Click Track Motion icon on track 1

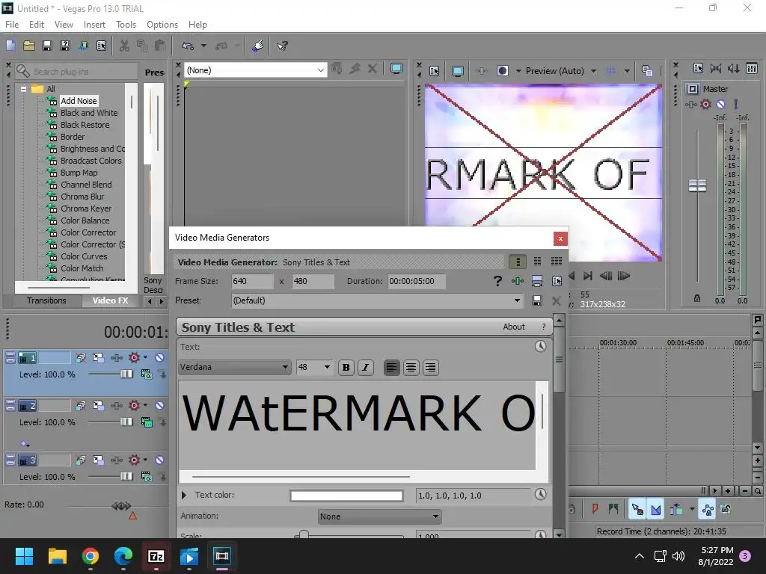tap(98, 358)
